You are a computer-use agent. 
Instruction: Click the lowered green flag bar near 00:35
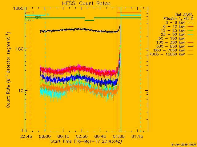pyautogui.click(x=89, y=21)
